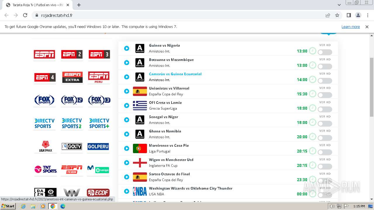Toggle VER HD switch for Camerún vs Guinea Ecuatorial
Image resolution: width=374 pixels, height=210 pixels.
tap(325, 81)
